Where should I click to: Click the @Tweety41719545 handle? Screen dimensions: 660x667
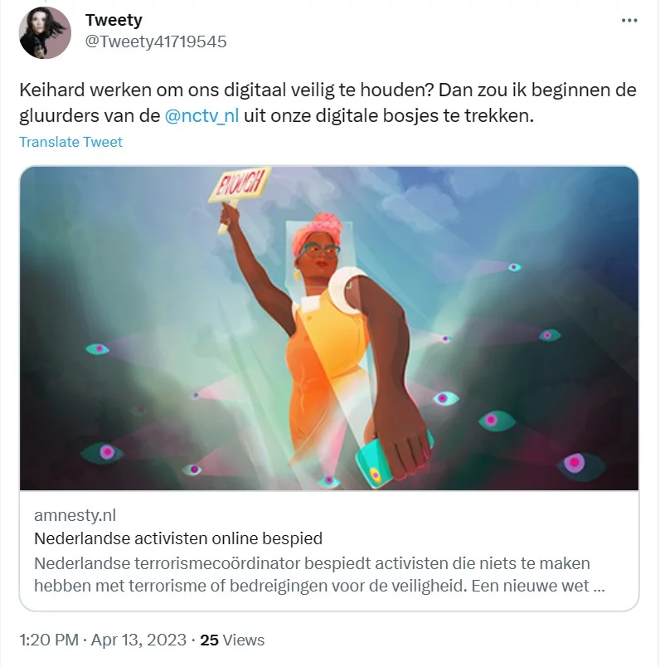(x=156, y=41)
